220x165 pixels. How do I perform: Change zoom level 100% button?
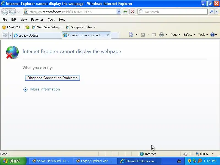coord(202,154)
